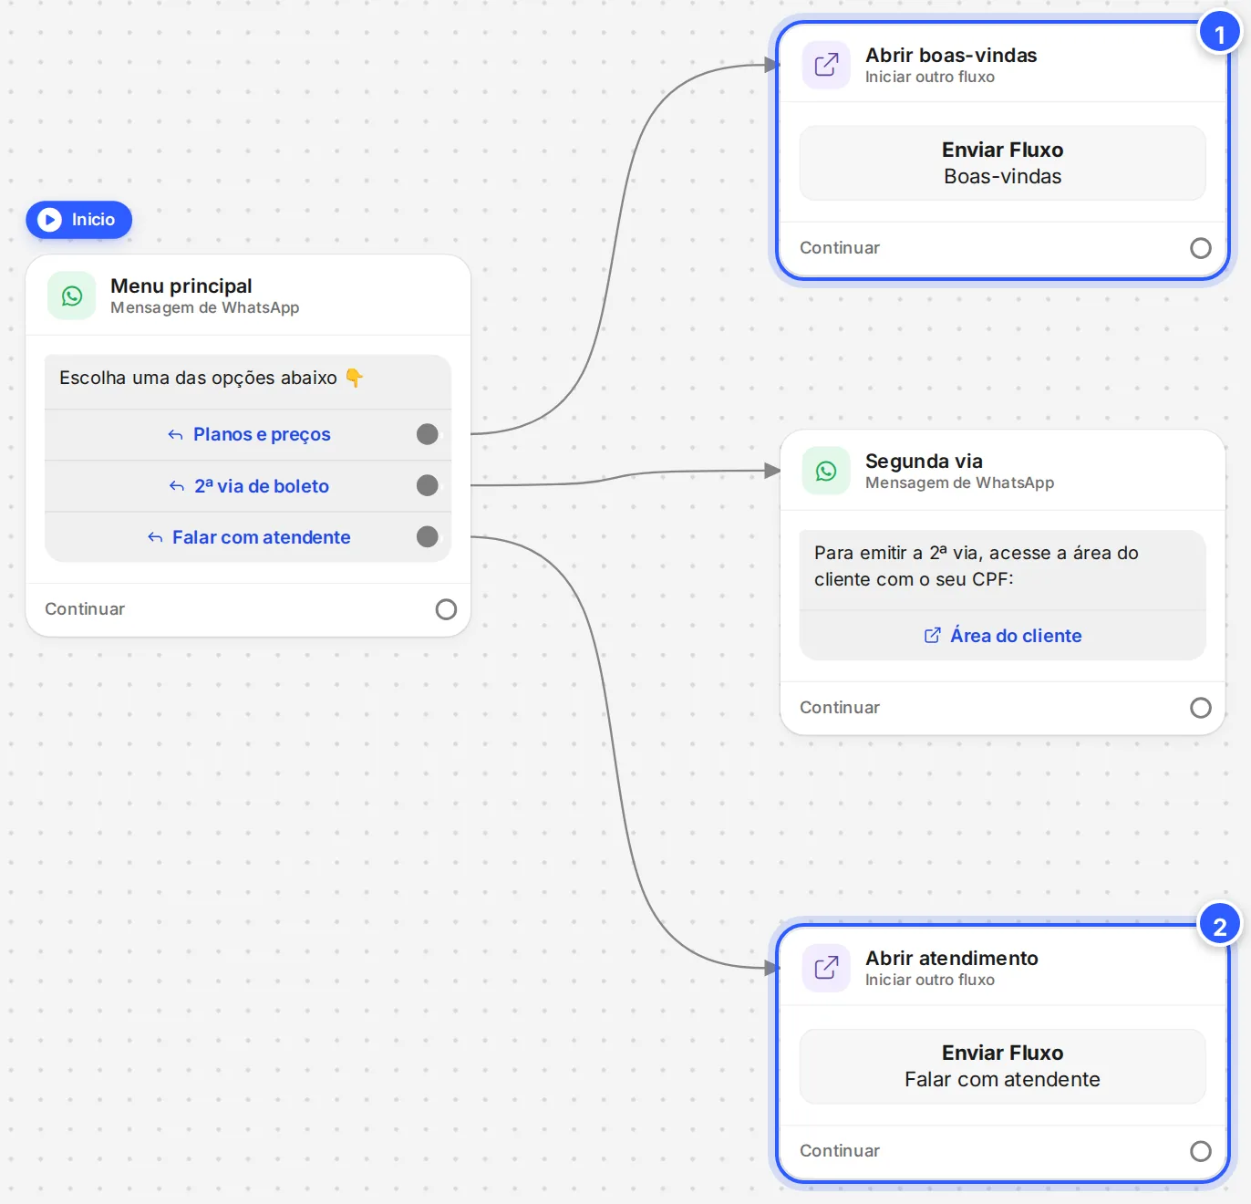Click the reply arrow beside Falar com atendente
This screenshot has width=1251, height=1204.
tap(155, 537)
